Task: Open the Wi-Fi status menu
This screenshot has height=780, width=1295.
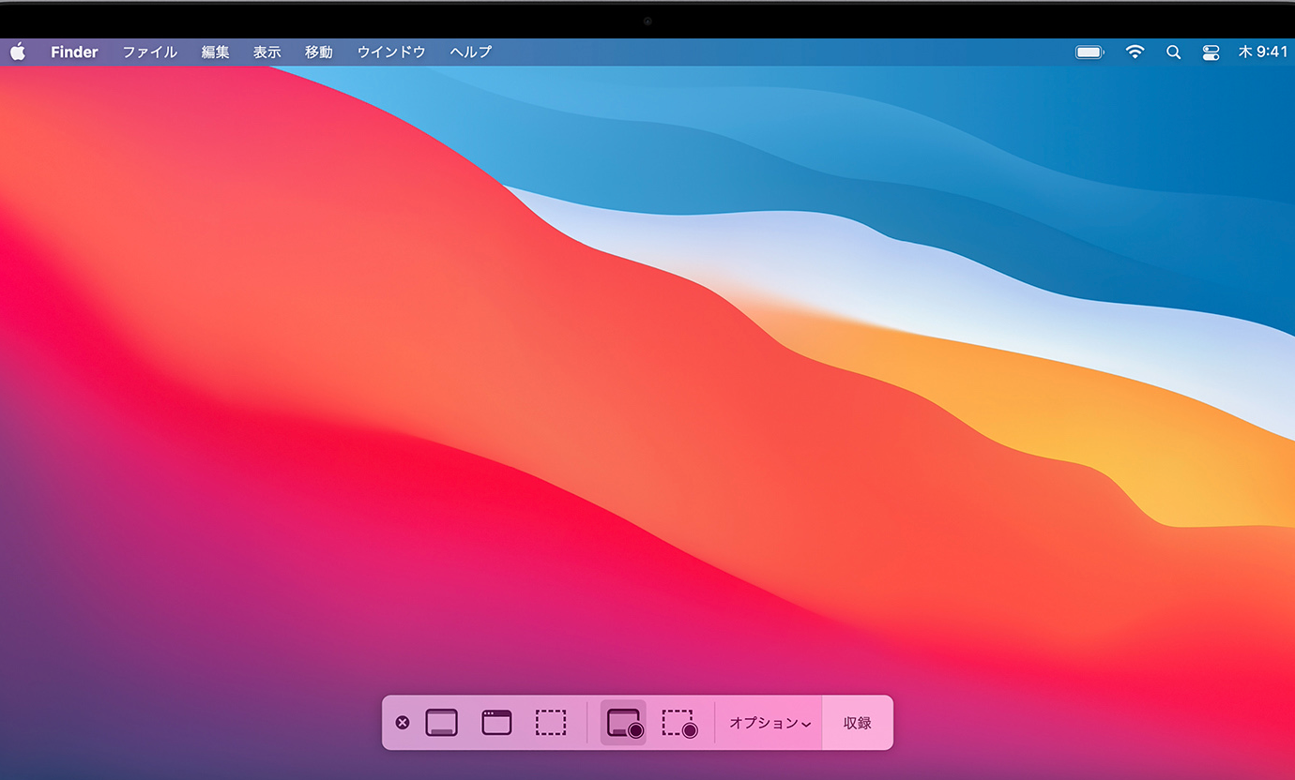Action: point(1135,52)
